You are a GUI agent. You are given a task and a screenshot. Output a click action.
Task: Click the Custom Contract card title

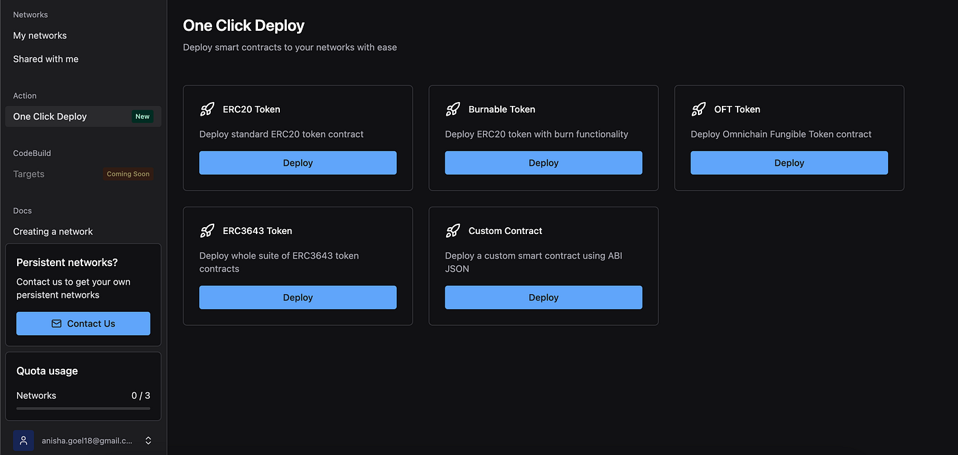click(x=505, y=231)
